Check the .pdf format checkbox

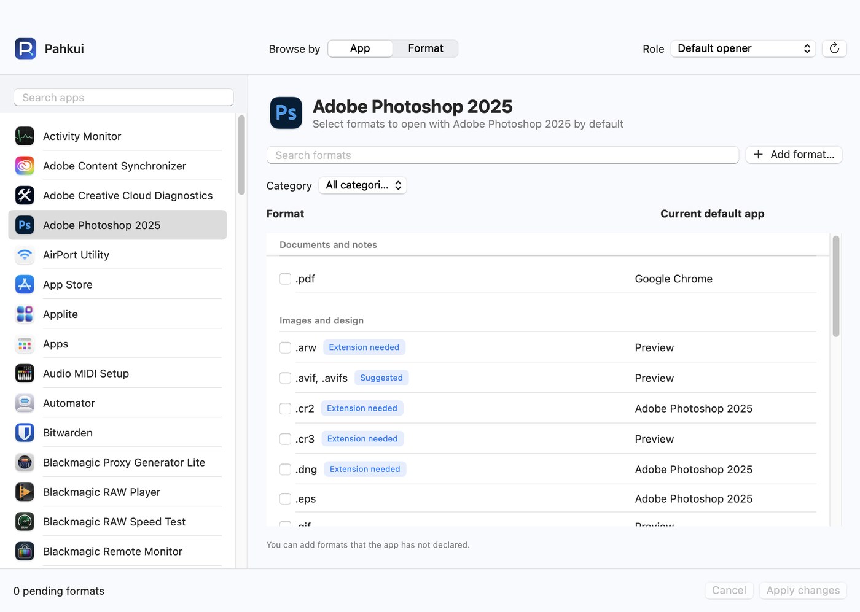(x=285, y=279)
